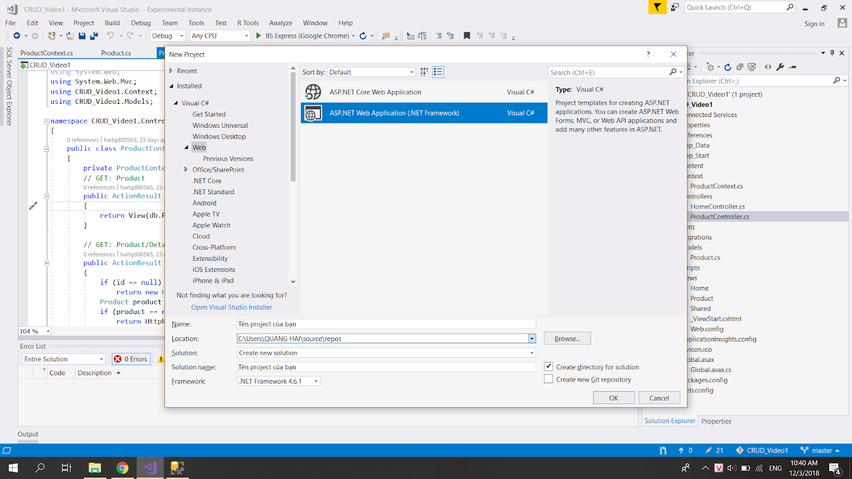
Task: Select the View Code icon in Solution Explorer
Action: point(768,67)
